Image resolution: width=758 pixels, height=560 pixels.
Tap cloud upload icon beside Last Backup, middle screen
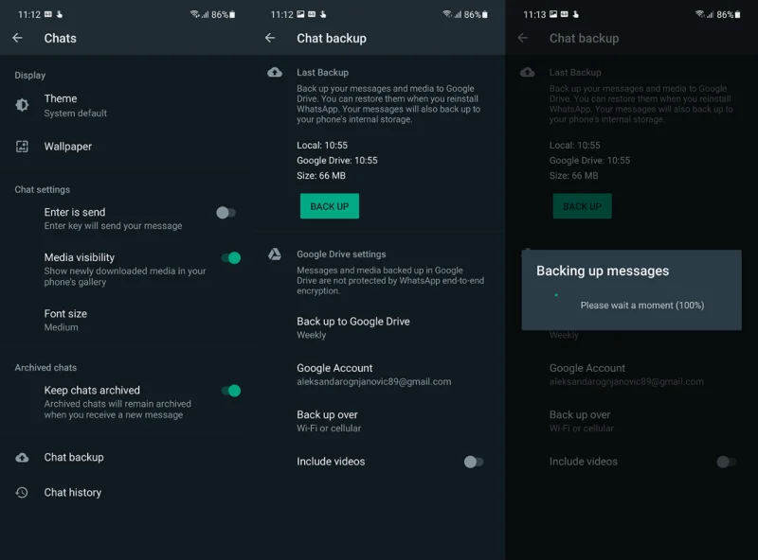[275, 73]
